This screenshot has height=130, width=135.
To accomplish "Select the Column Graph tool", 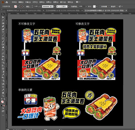I will point(3,84).
